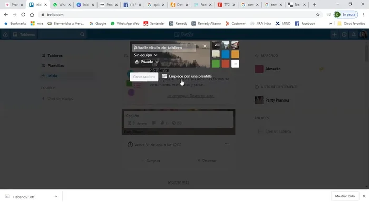Open the HabanoST.otf downloaded file
This screenshot has height=203, width=369.
tap(24, 197)
